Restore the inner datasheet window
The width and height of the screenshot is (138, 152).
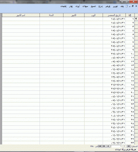pyautogui.click(x=133, y=6)
